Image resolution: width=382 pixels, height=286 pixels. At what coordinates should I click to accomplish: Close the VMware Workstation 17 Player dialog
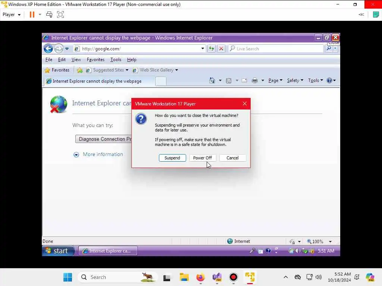pyautogui.click(x=245, y=104)
